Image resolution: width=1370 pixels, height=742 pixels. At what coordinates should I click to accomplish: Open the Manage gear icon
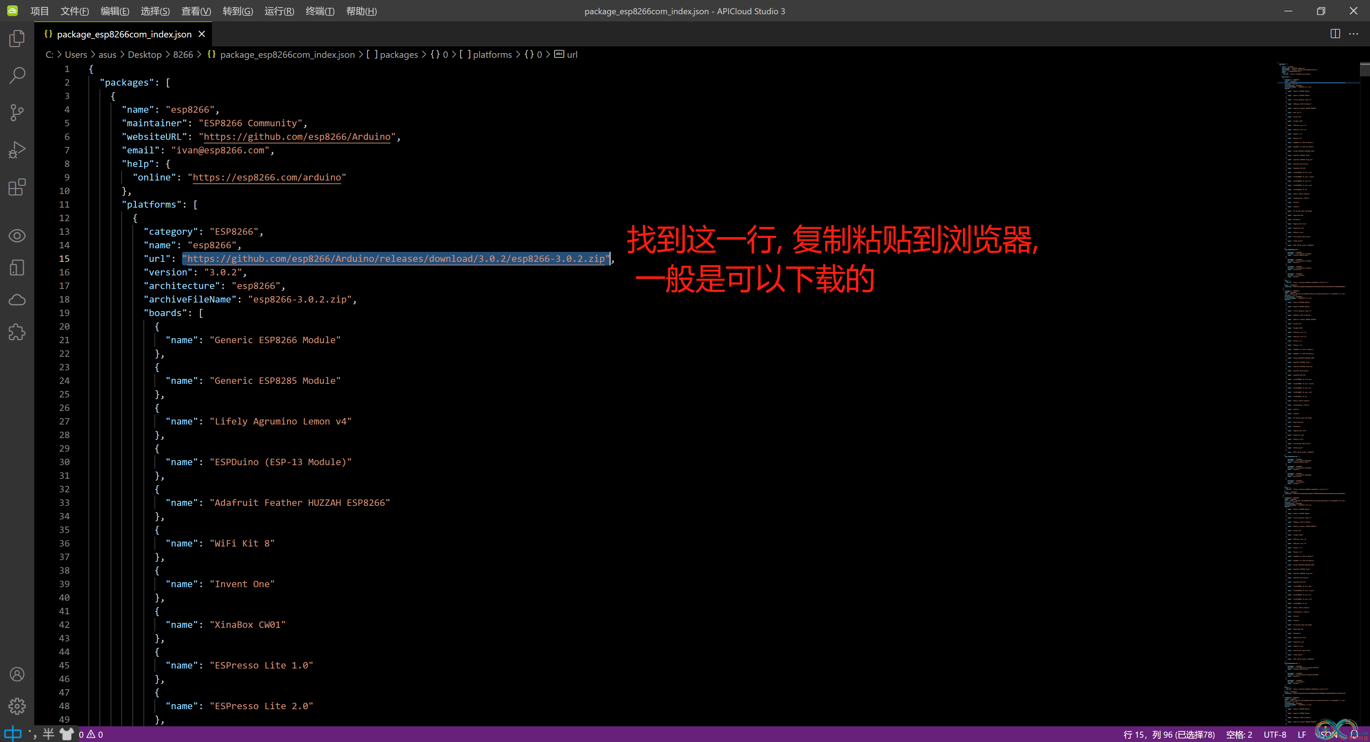[17, 706]
